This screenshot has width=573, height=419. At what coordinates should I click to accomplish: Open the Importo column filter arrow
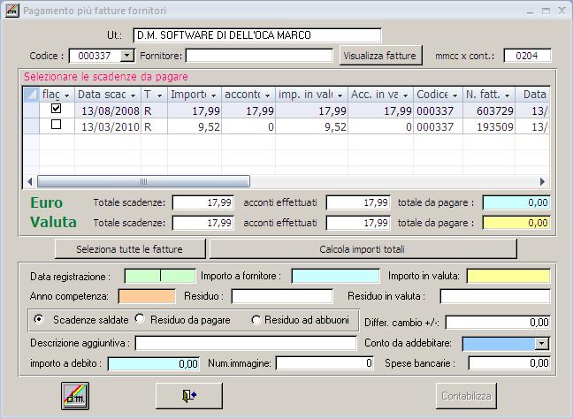214,95
